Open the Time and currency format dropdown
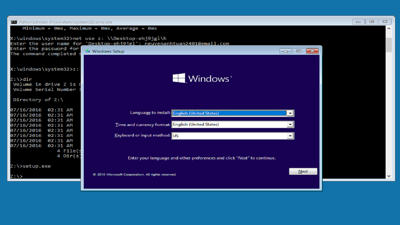Screen dimensions: 400x225 coord(290,124)
